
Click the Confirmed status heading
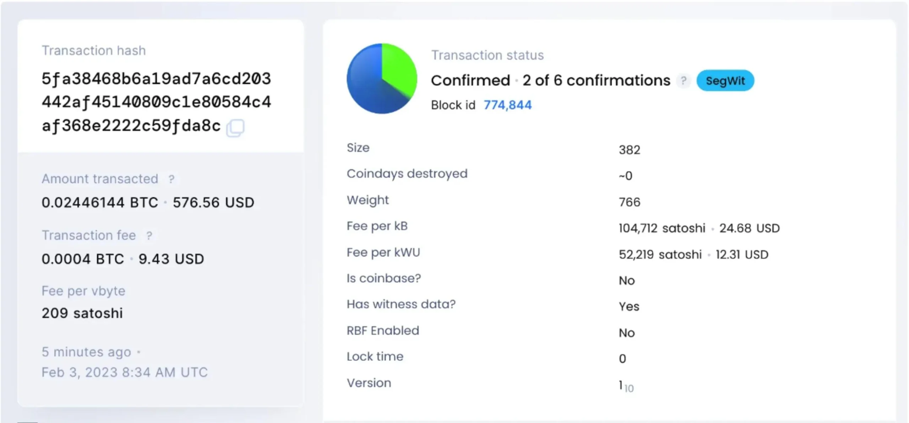click(x=470, y=81)
